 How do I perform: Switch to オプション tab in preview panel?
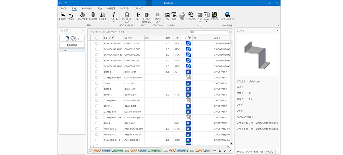(240, 152)
